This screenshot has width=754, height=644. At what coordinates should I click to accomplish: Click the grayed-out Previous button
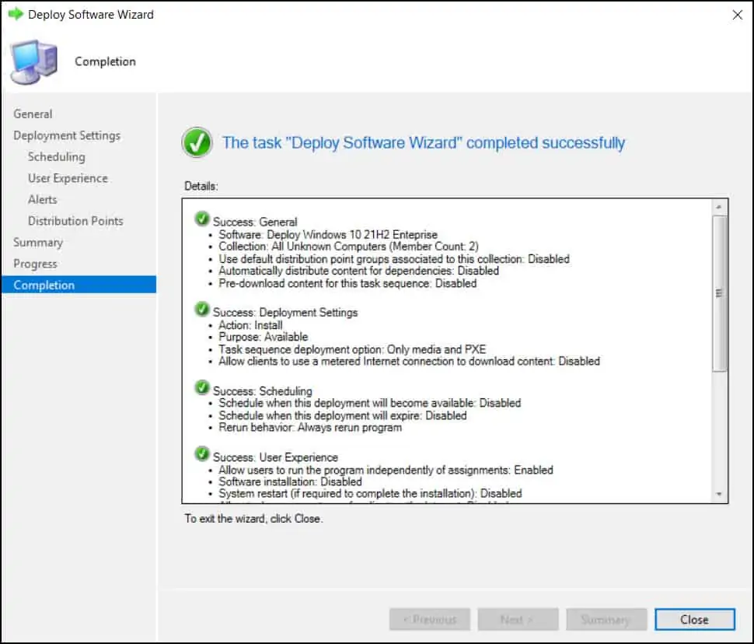pos(429,619)
